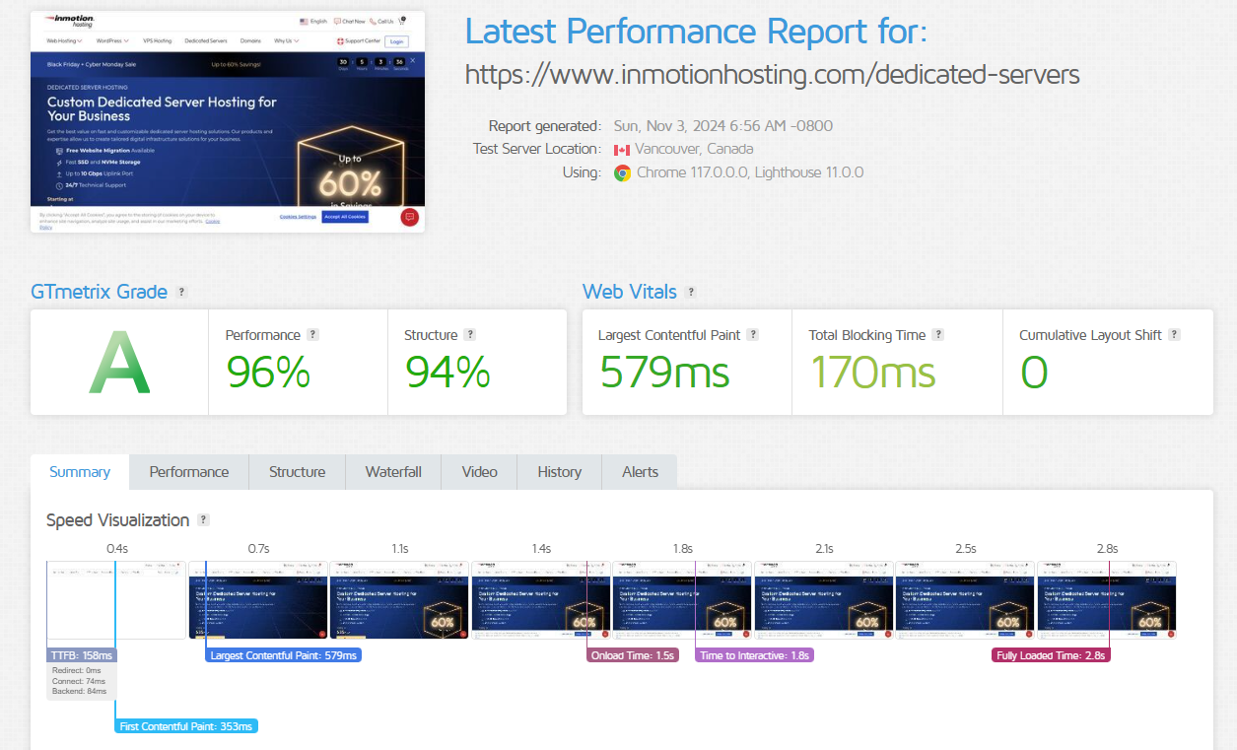The height and width of the screenshot is (750, 1237).
Task: Open the Alerts tab
Action: point(640,472)
